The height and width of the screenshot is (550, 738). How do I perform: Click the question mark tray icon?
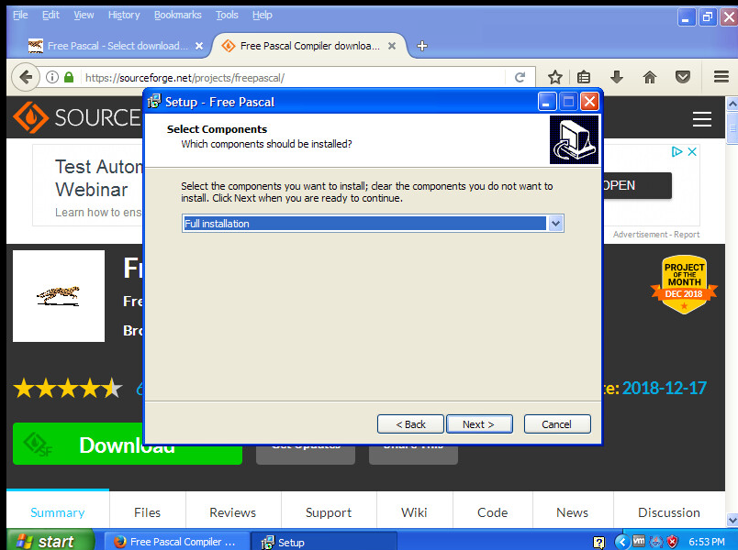point(598,543)
